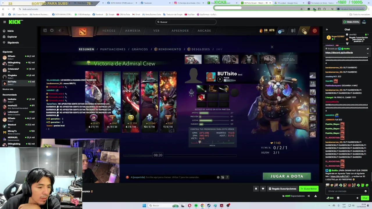The height and width of the screenshot is (209, 372).
Task: Click the green Chat send button
Action: pyautogui.click(x=365, y=198)
